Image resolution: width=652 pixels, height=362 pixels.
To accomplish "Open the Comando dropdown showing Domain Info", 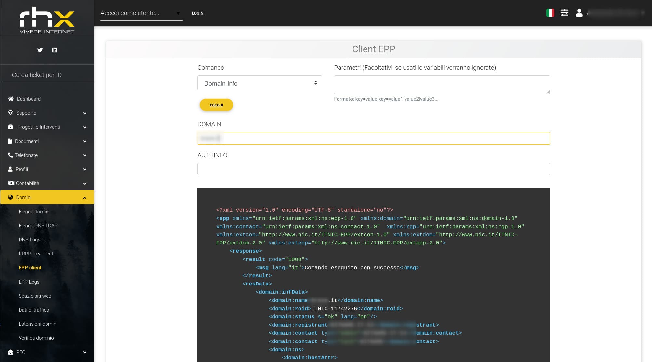I will click(x=259, y=83).
